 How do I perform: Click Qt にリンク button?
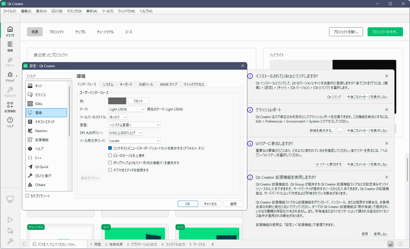[x=334, y=97]
